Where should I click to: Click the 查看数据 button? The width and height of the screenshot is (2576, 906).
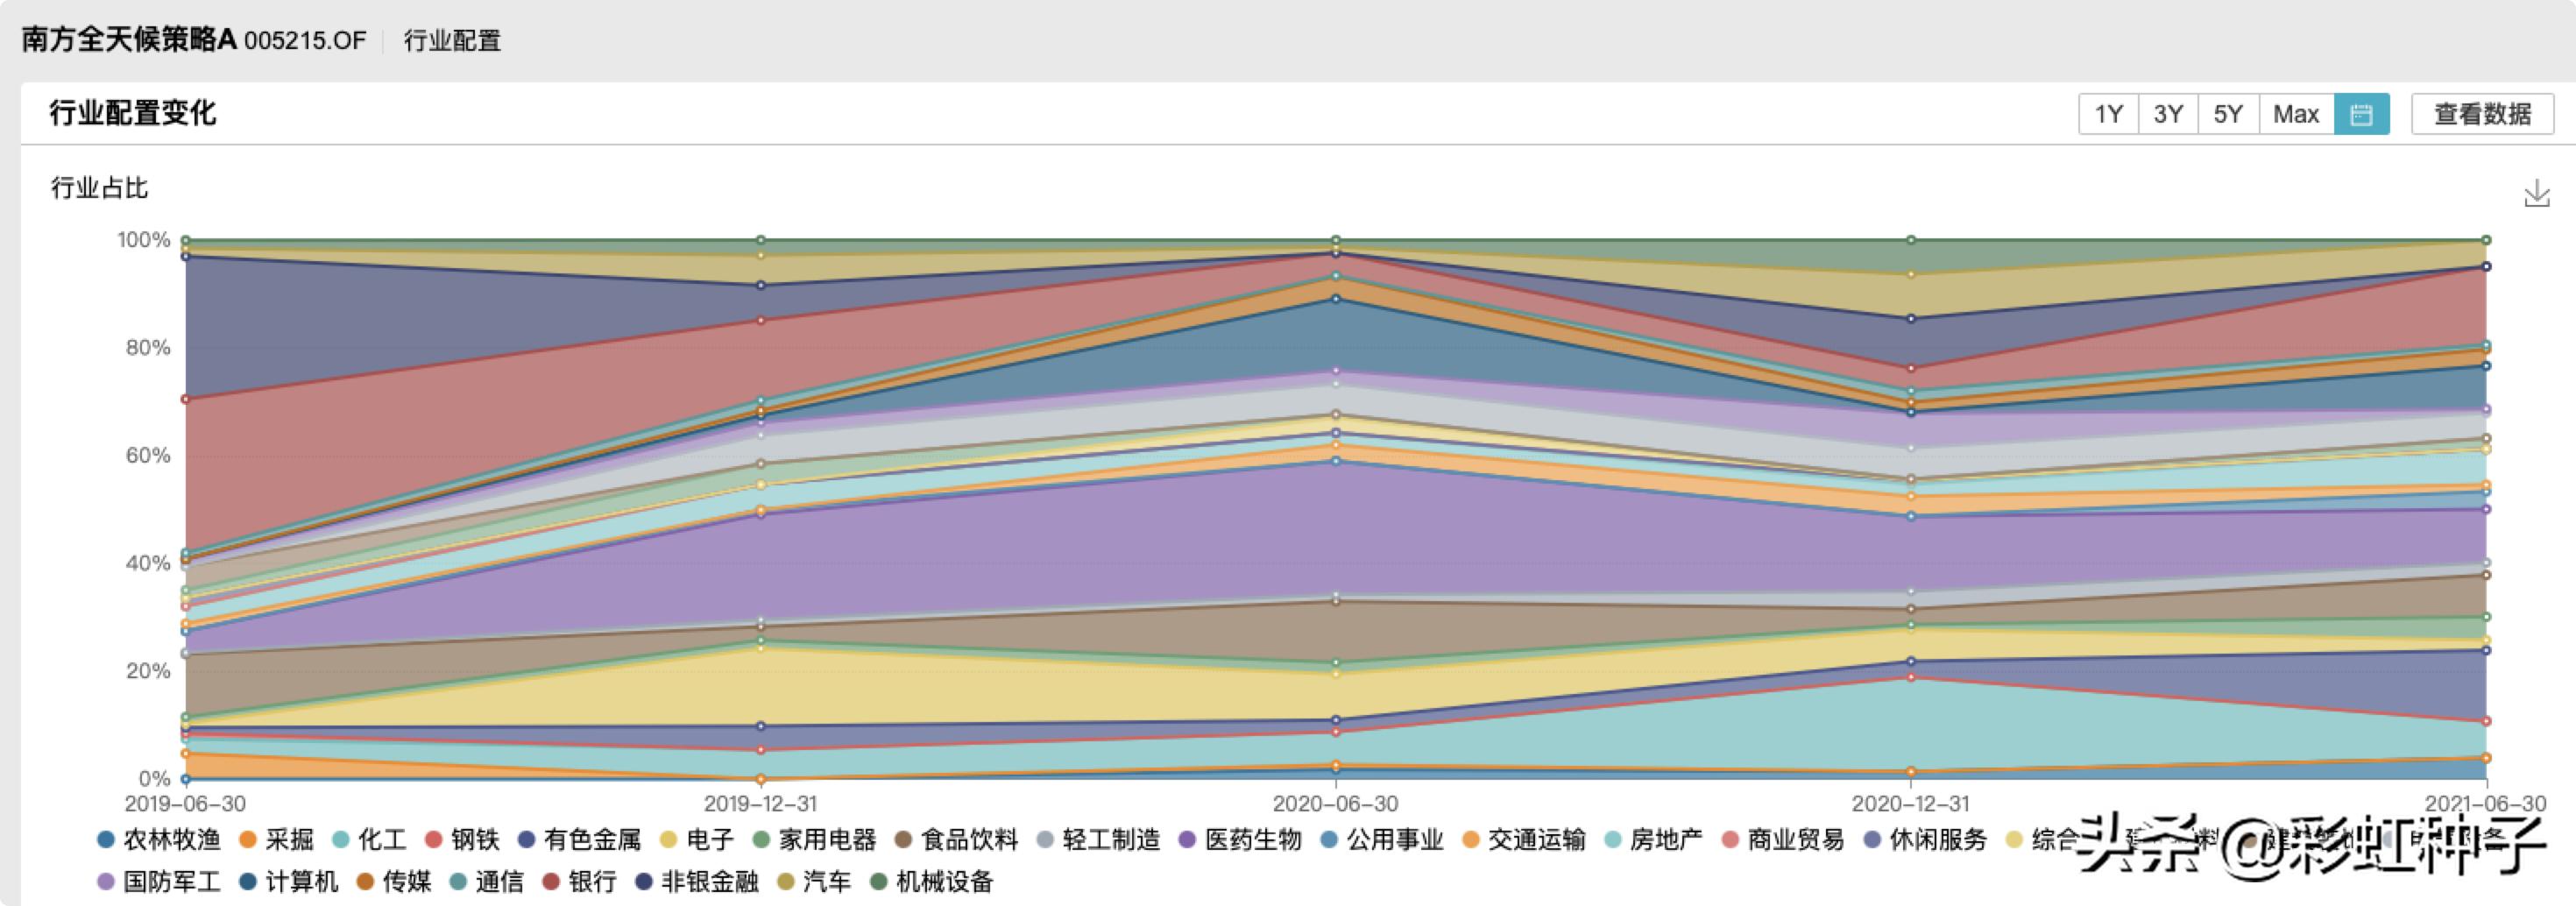coord(2482,114)
